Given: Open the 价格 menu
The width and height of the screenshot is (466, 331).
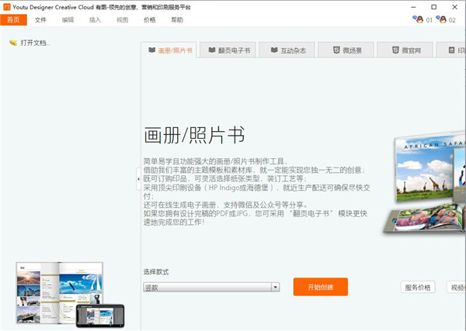Looking at the screenshot, I should tap(150, 20).
